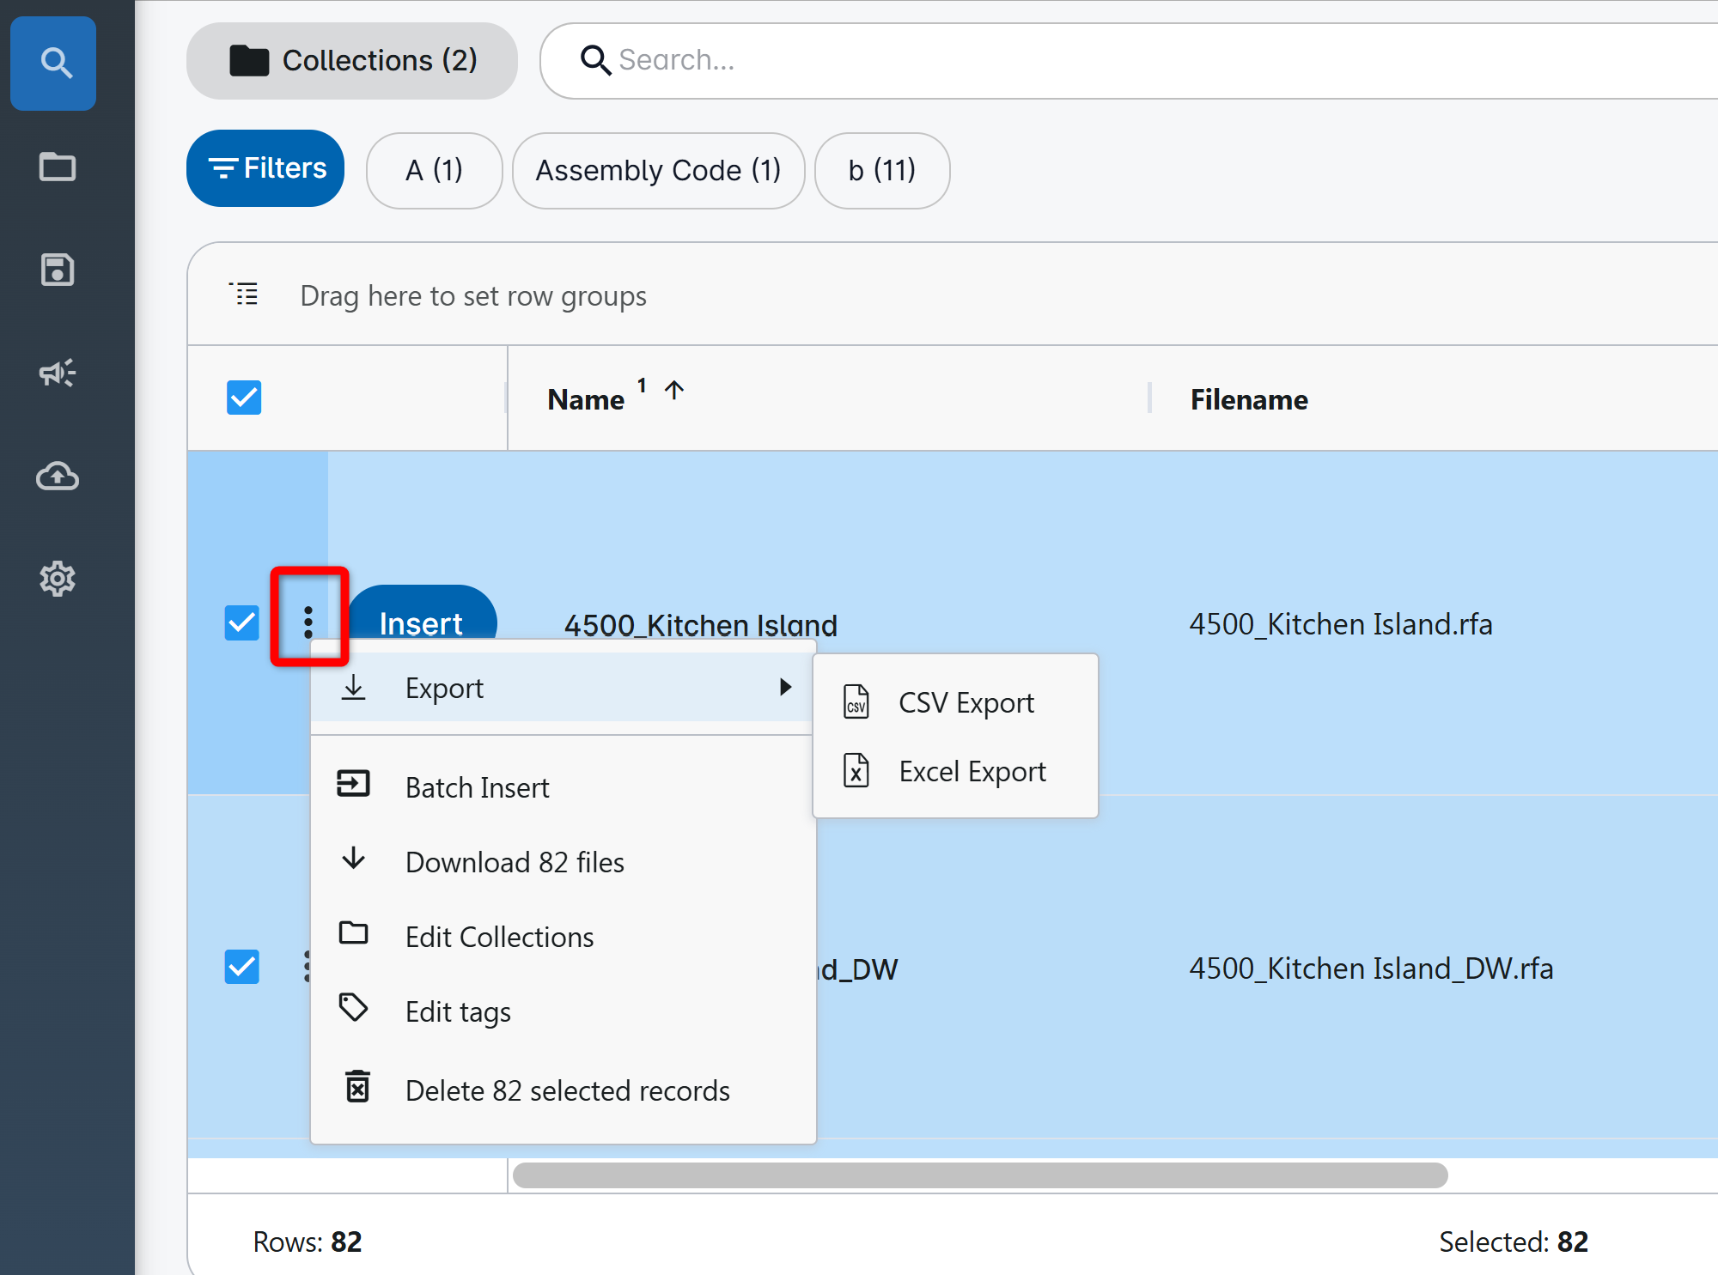The height and width of the screenshot is (1275, 1718).
Task: Open the search page in sidebar
Action: tap(54, 63)
